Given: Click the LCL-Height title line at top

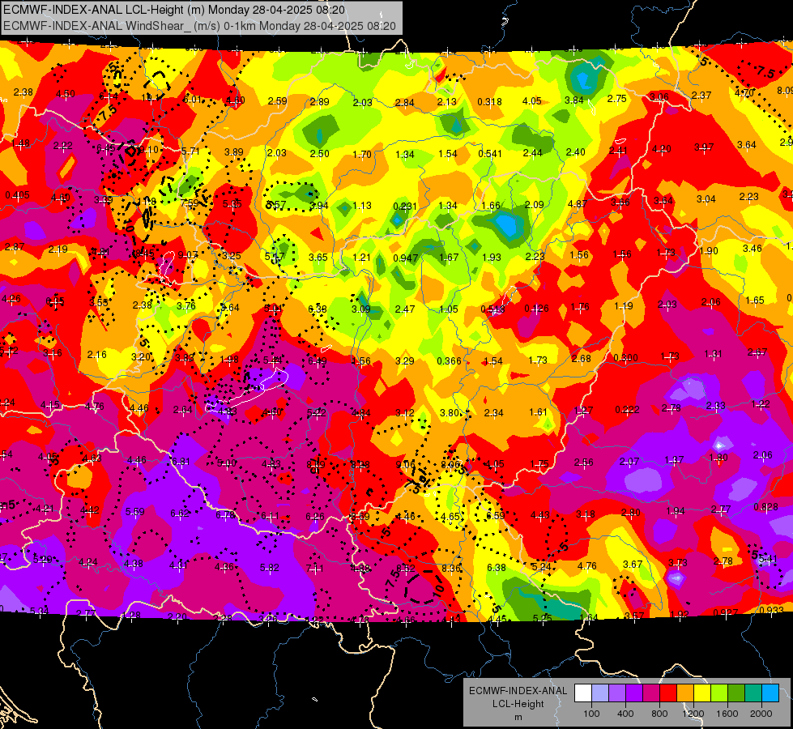Looking at the screenshot, I should click(x=174, y=10).
